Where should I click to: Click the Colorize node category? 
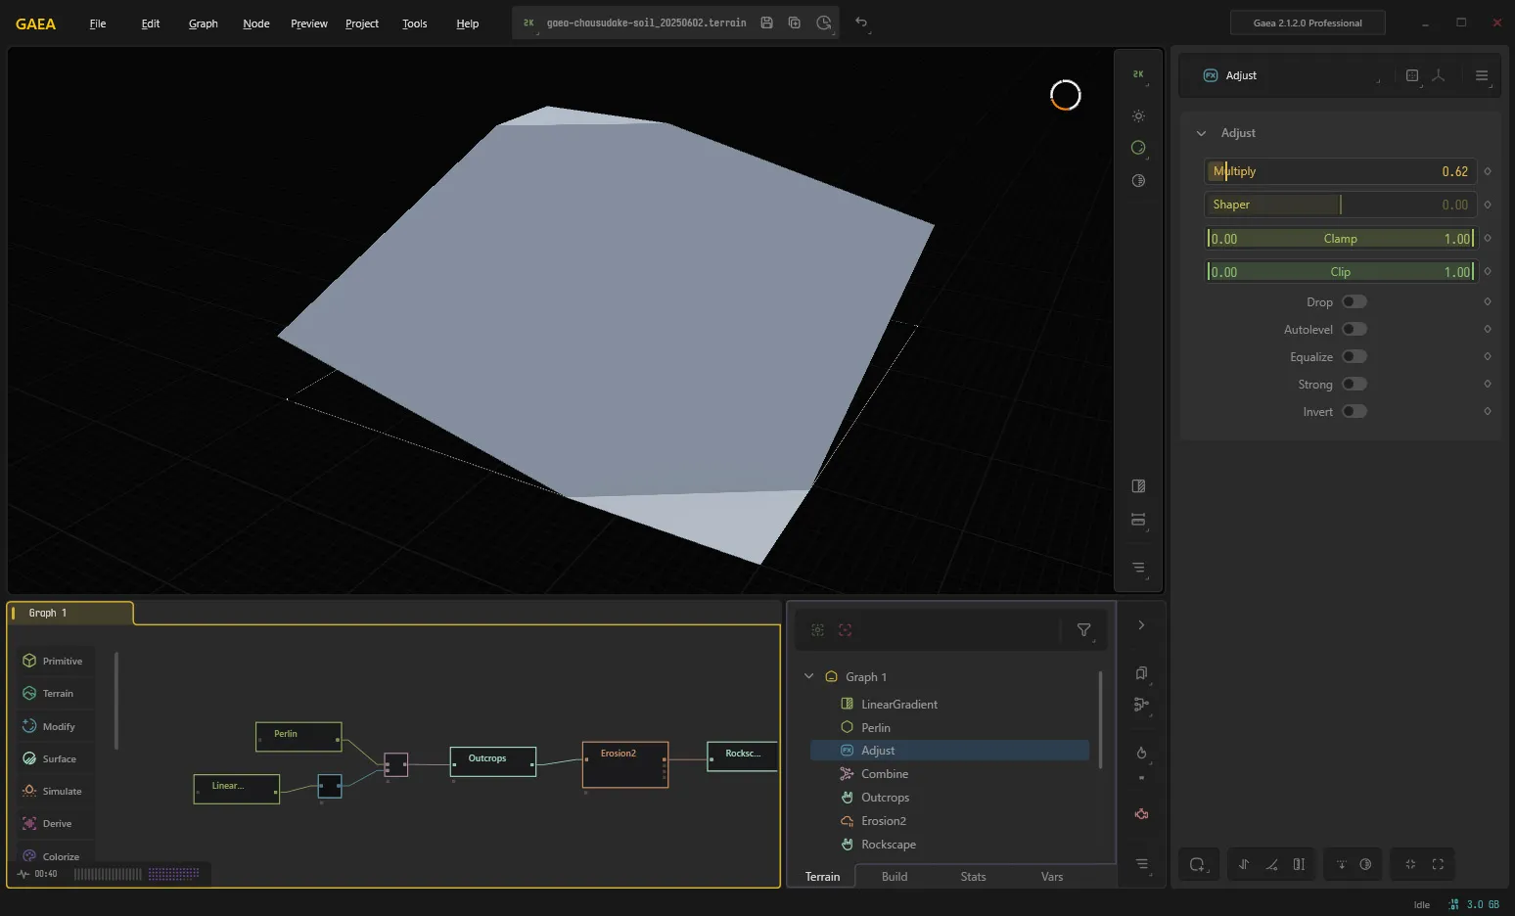pyautogui.click(x=55, y=855)
